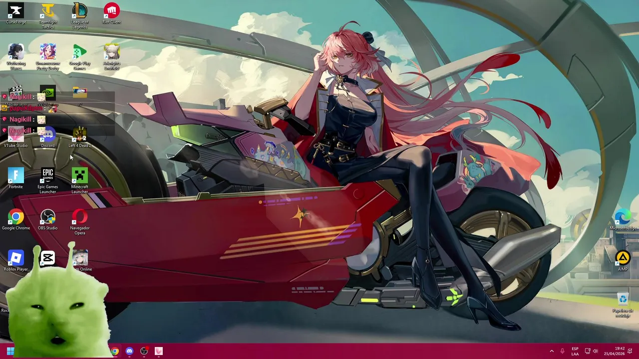Open the Fortnite desktop icon
The image size is (639, 359).
16,179
